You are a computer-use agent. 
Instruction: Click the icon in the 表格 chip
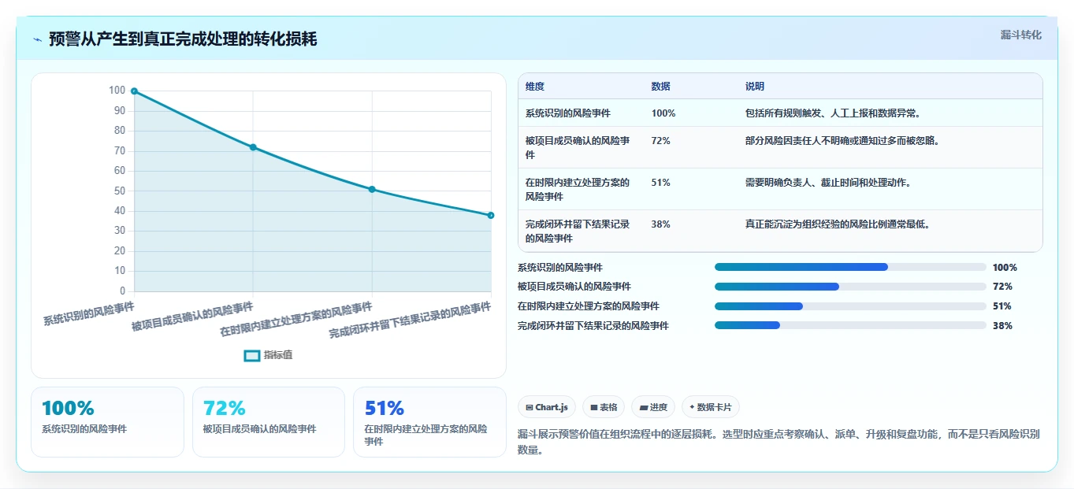594,407
